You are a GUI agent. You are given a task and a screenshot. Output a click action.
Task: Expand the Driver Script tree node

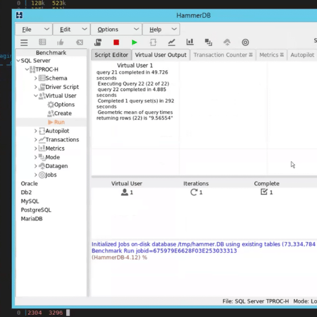[36, 87]
